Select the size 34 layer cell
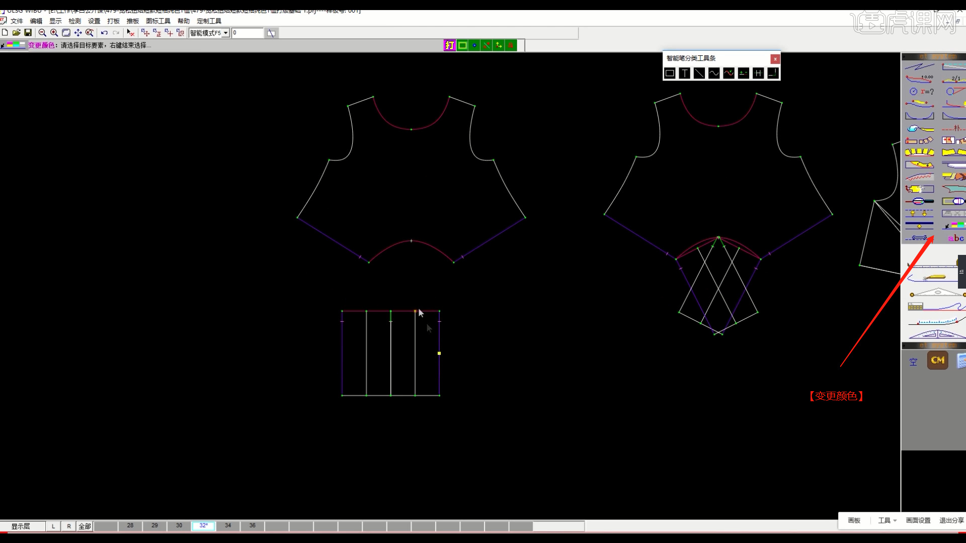This screenshot has height=543, width=966. tap(228, 525)
